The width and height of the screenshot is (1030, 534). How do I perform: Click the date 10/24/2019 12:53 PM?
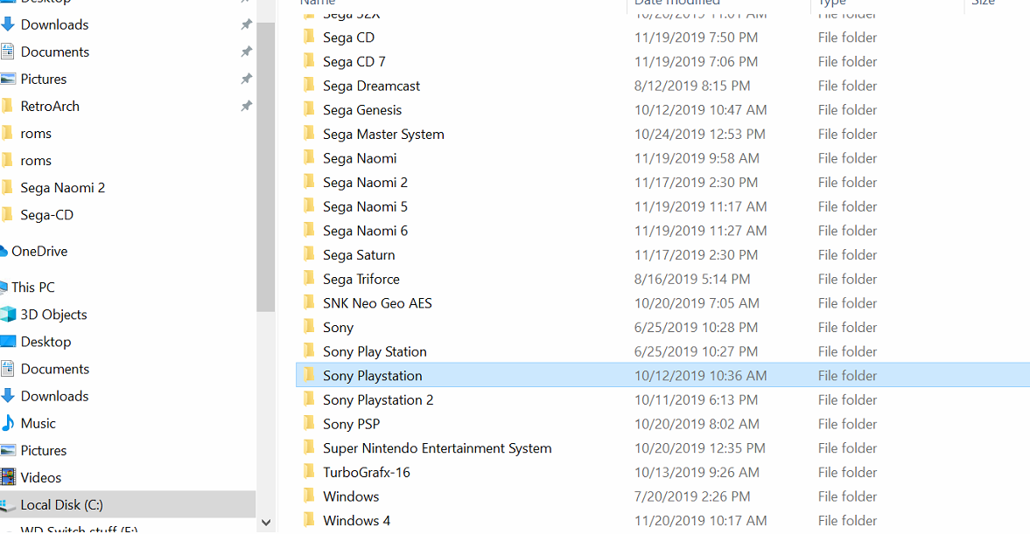point(699,134)
